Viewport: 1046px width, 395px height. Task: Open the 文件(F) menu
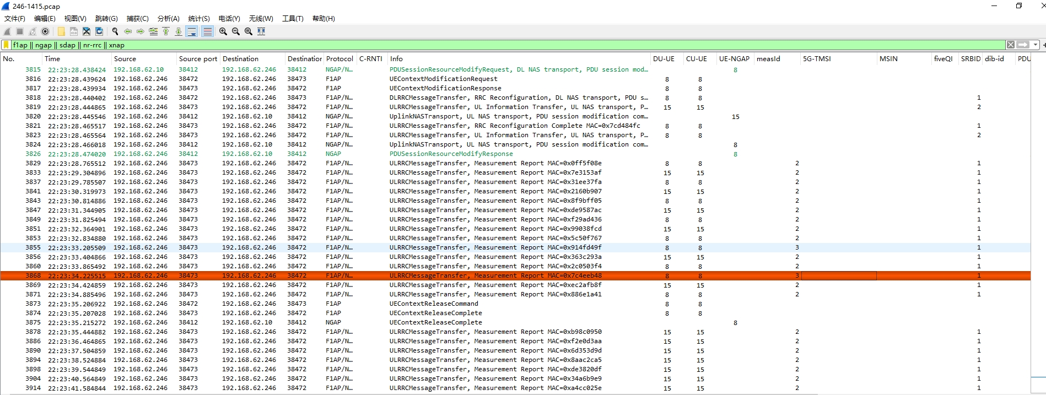click(15, 19)
